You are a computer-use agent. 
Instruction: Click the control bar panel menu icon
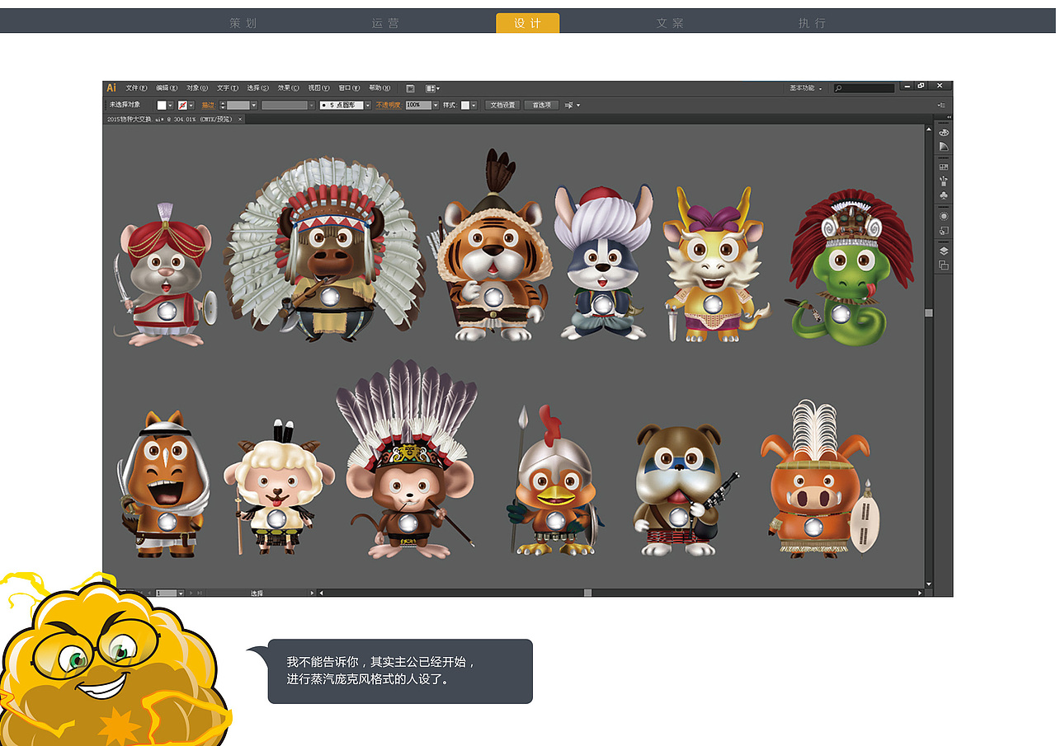pyautogui.click(x=941, y=105)
